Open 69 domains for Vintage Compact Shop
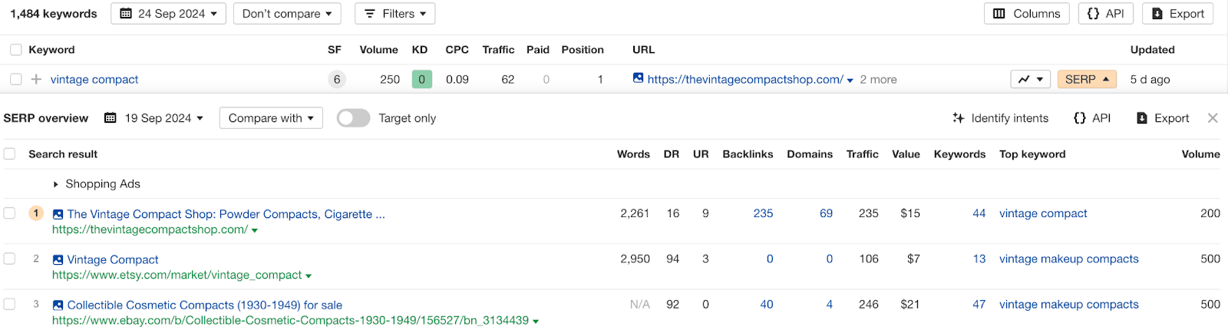 click(x=826, y=213)
